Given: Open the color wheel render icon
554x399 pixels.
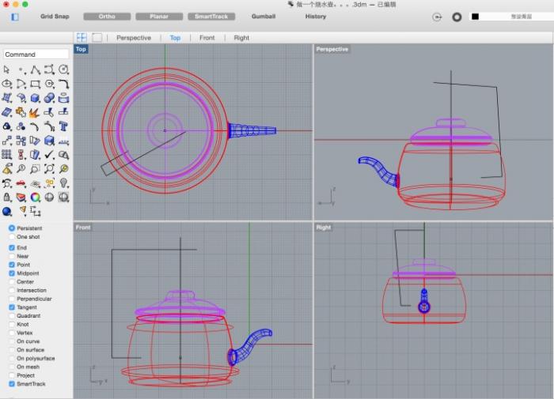Looking at the screenshot, I should [x=36, y=197].
